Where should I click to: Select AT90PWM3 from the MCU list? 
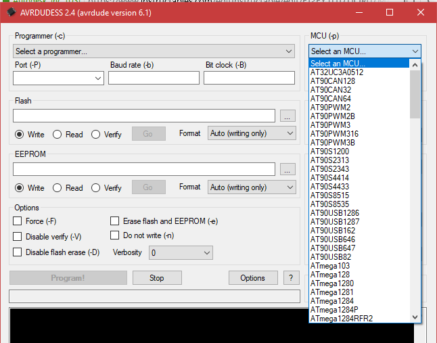(359, 125)
